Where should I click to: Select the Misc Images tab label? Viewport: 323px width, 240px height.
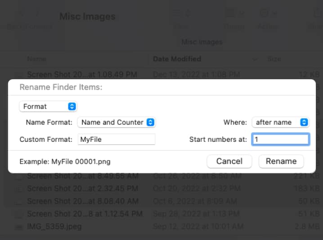click(x=202, y=42)
